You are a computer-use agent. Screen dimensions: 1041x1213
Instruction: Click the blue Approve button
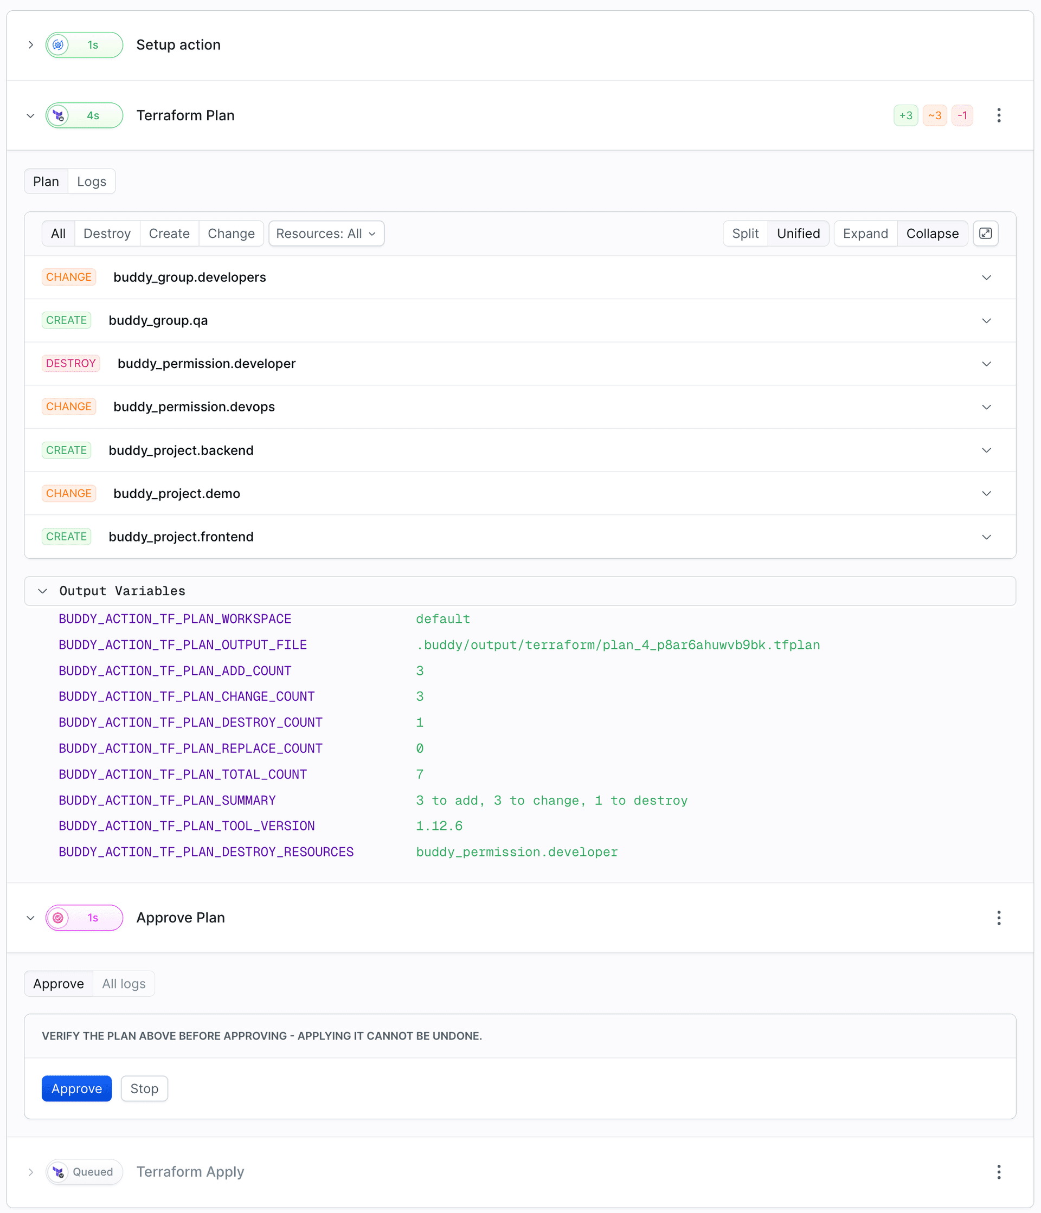(x=76, y=1088)
